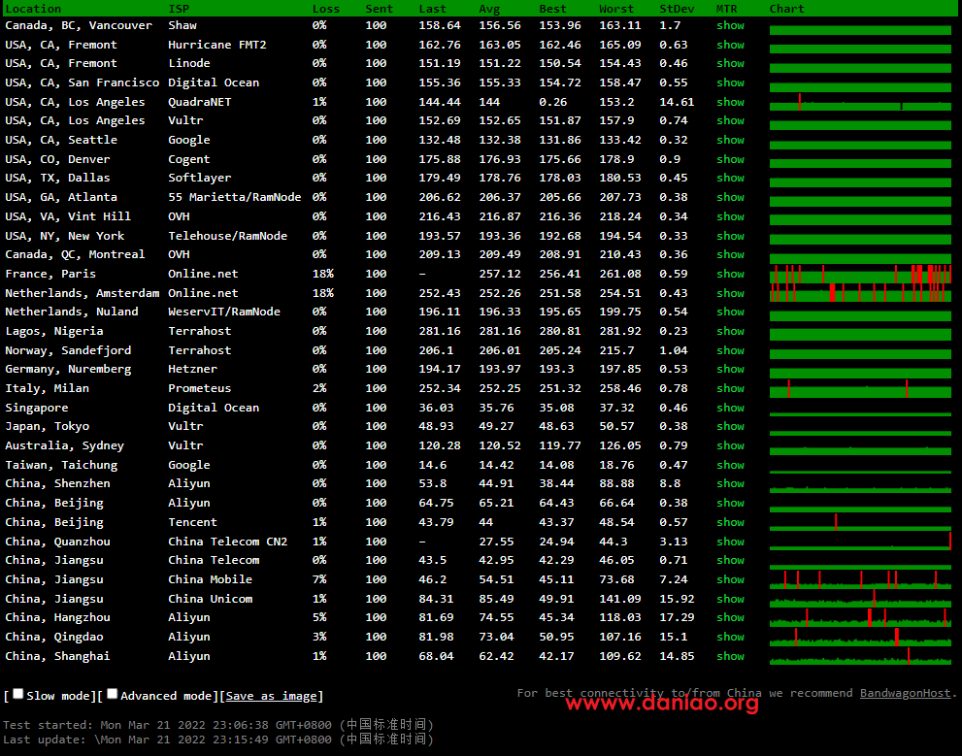Image resolution: width=962 pixels, height=756 pixels.
Task: Click the China Mobile Jiangsu chart
Action: (860, 579)
